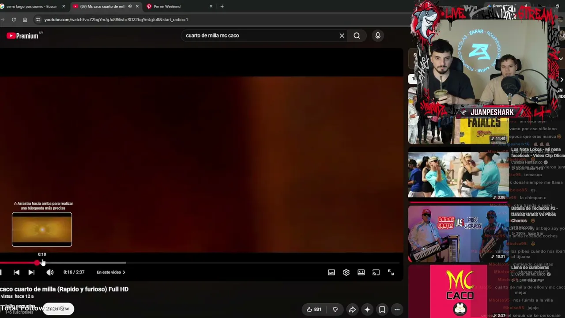Viewport: 565px width, 318px height.
Task: Subscribe to the channel
Action: point(58,309)
